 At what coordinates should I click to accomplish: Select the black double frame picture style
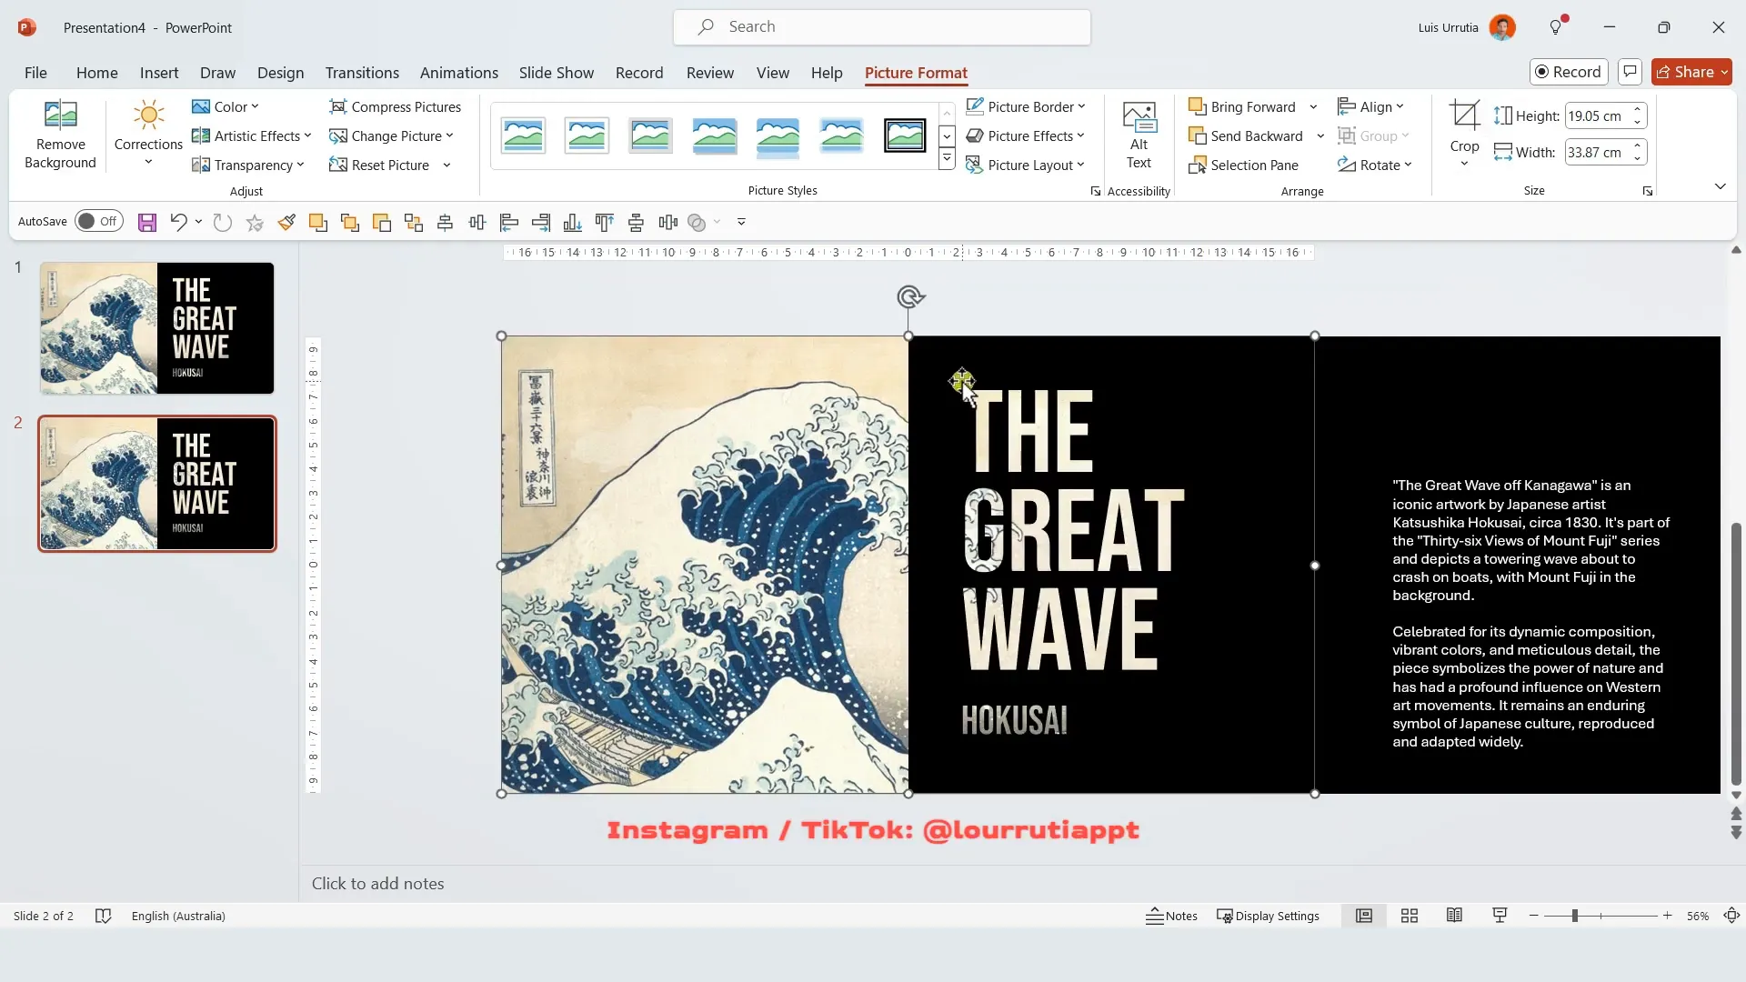(905, 135)
